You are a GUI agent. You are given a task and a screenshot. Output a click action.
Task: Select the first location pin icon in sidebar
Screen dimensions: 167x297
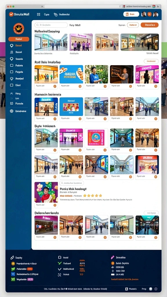[x=12, y=46]
